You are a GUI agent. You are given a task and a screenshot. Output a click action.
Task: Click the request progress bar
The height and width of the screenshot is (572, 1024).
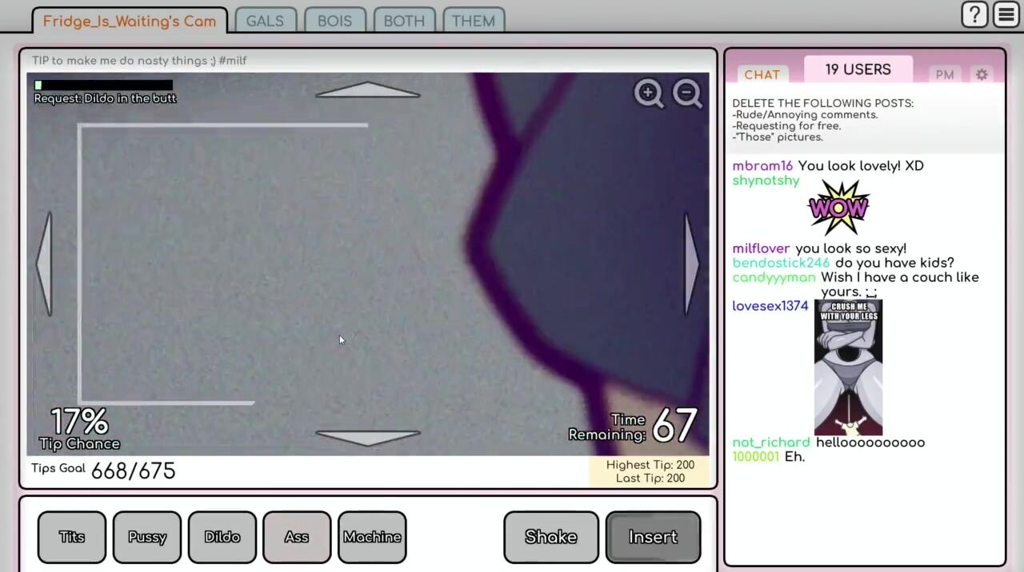point(103,85)
